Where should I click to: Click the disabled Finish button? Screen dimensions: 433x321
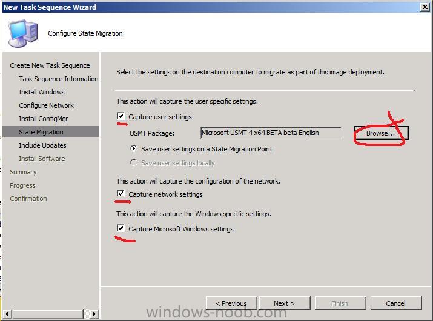(x=340, y=303)
